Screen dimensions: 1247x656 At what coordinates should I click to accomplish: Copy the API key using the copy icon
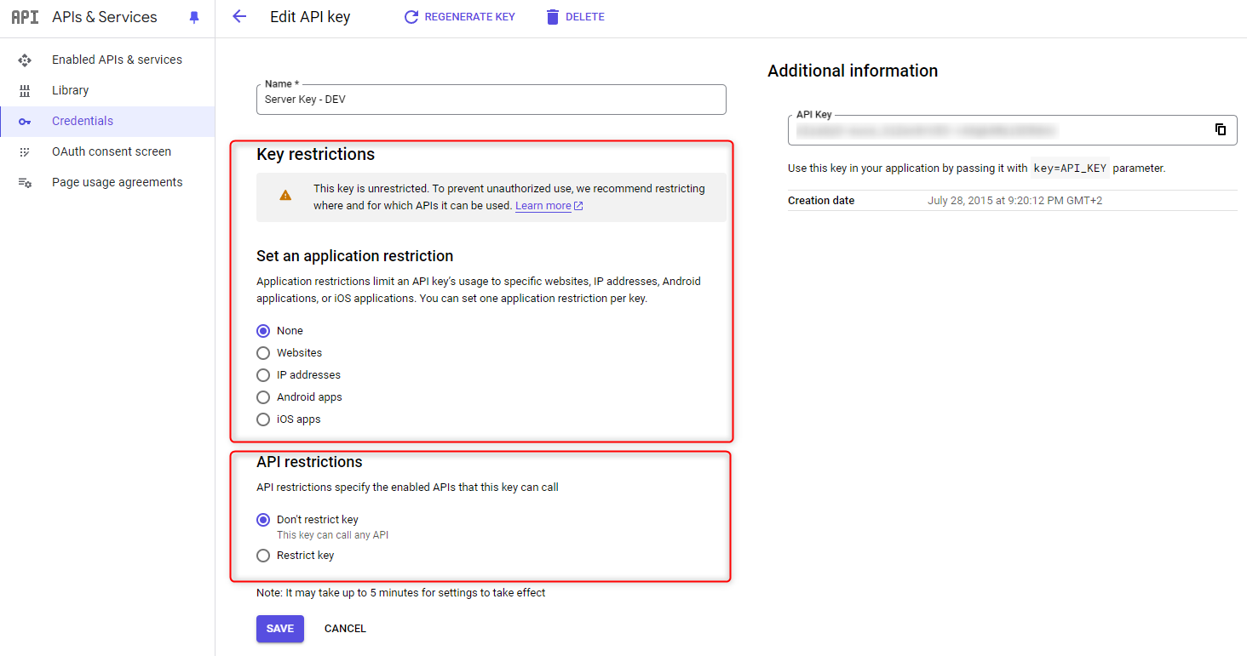[x=1220, y=129]
